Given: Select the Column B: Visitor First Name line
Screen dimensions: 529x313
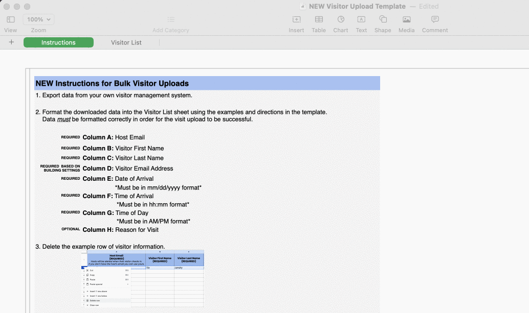Looking at the screenshot, I should pos(123,149).
